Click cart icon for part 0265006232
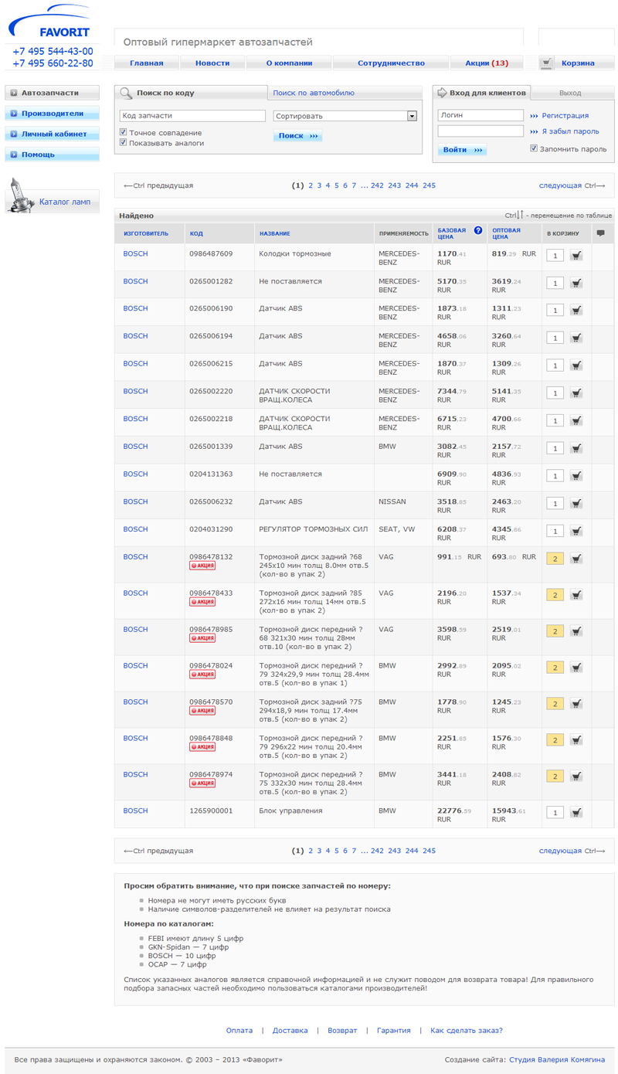 click(x=576, y=504)
